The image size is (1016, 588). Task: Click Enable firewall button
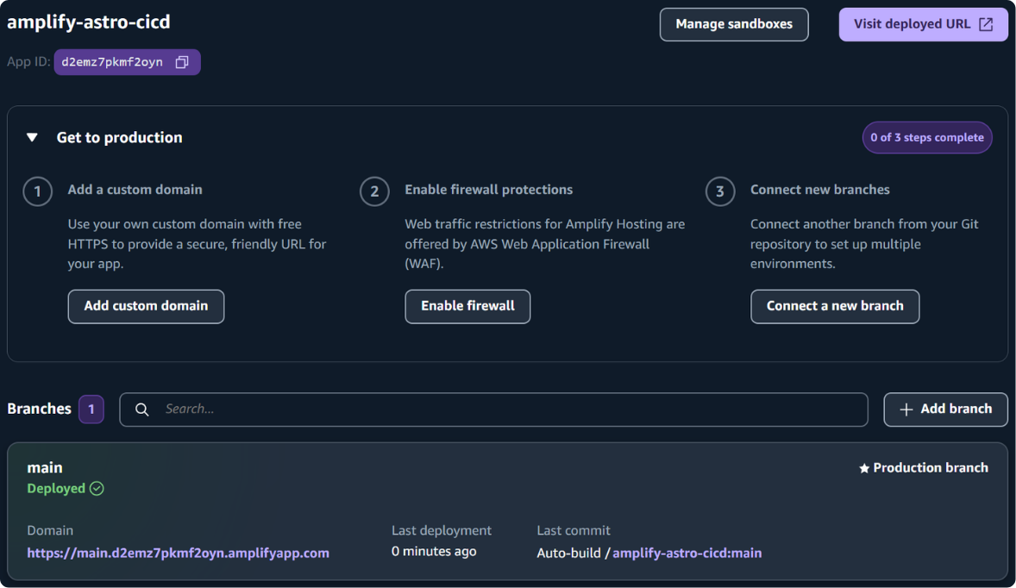(x=467, y=306)
